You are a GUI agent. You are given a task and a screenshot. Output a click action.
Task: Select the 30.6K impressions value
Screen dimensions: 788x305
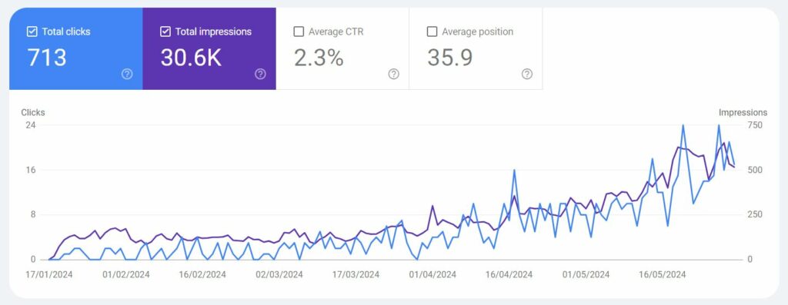tap(191, 58)
